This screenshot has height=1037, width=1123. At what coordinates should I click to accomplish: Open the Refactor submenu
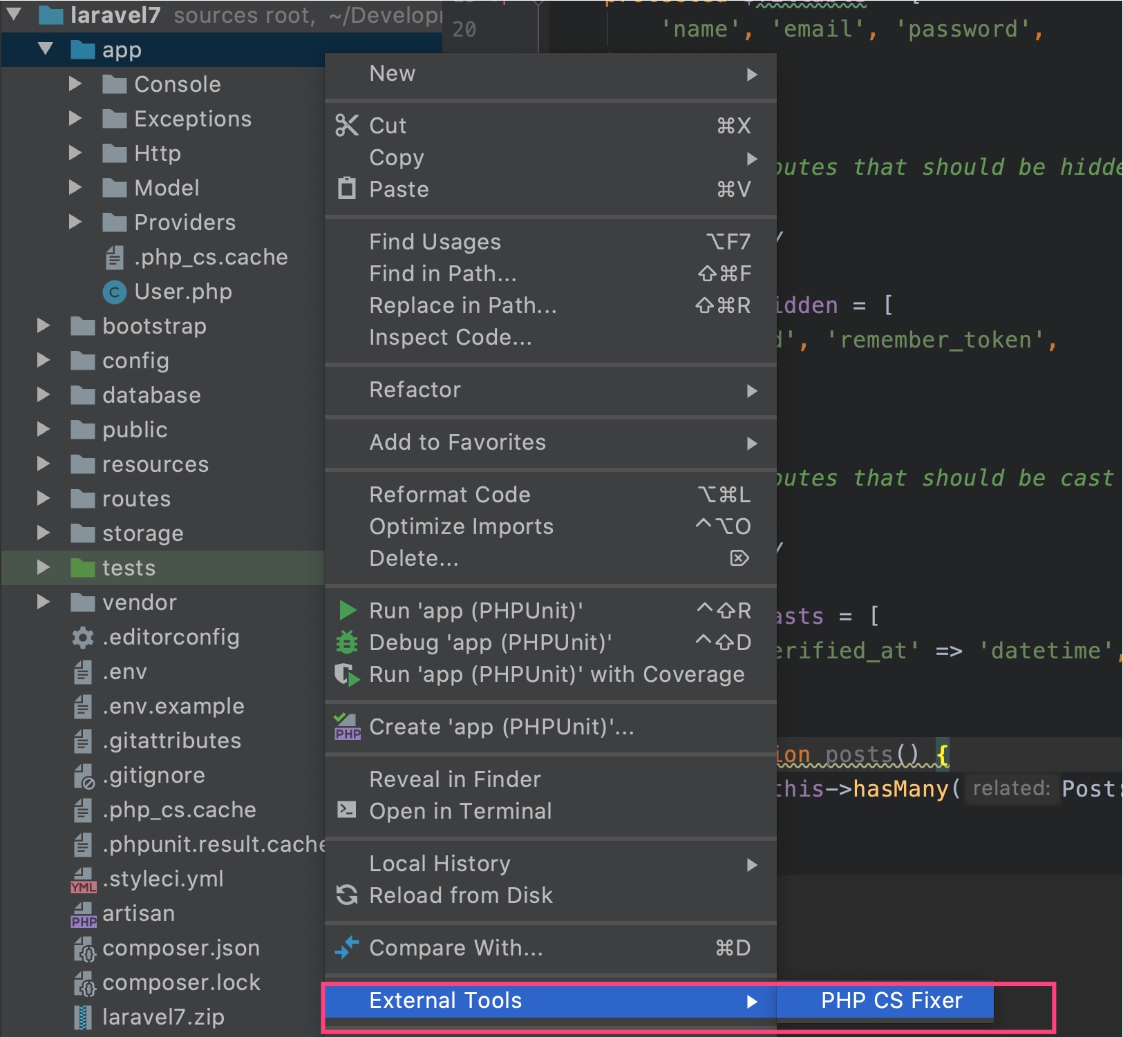(x=550, y=390)
